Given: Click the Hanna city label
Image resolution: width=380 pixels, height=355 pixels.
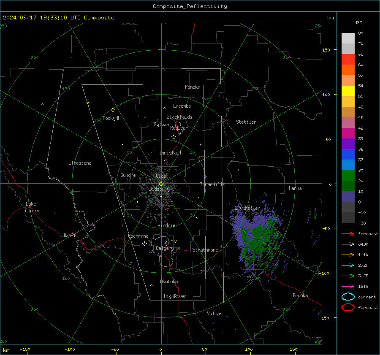Looking at the screenshot, I should tap(295, 188).
